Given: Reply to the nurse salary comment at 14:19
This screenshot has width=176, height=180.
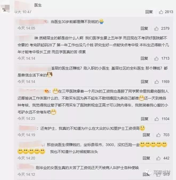Looking at the screenshot, I should tap(146, 135).
